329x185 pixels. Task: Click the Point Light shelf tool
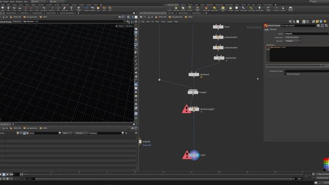pos(176,8)
